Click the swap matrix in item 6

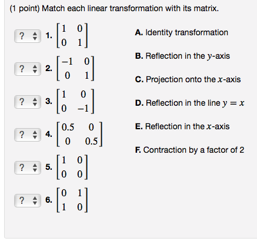(x=72, y=200)
